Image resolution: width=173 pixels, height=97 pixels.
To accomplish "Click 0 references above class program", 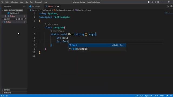I will tap(51, 24).
